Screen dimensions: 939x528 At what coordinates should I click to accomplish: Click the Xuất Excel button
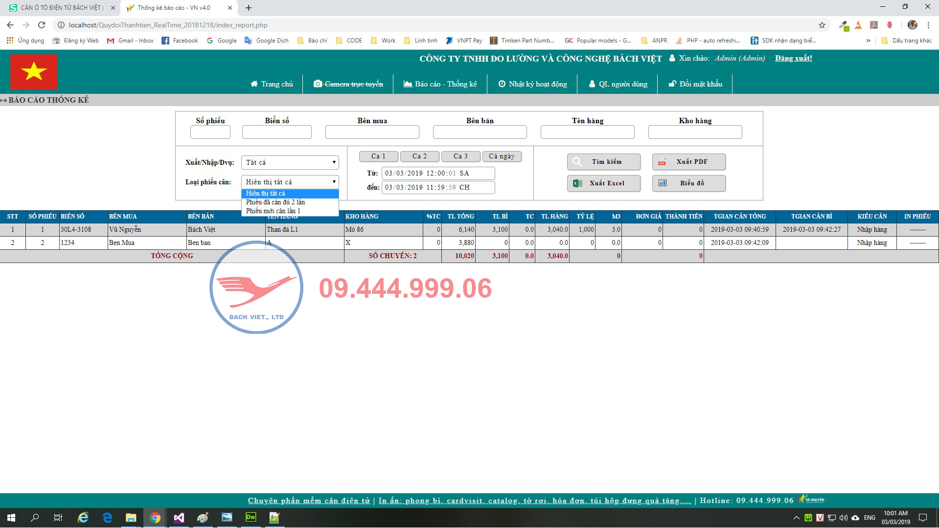(x=604, y=183)
